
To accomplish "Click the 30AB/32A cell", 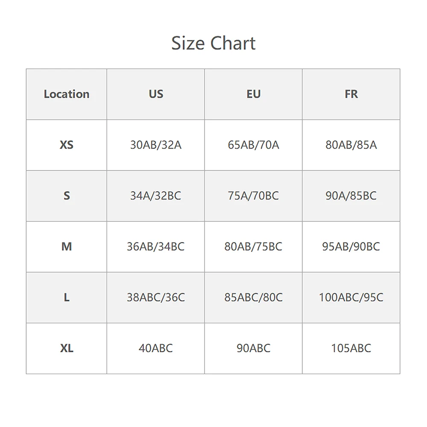I will pos(156,145).
